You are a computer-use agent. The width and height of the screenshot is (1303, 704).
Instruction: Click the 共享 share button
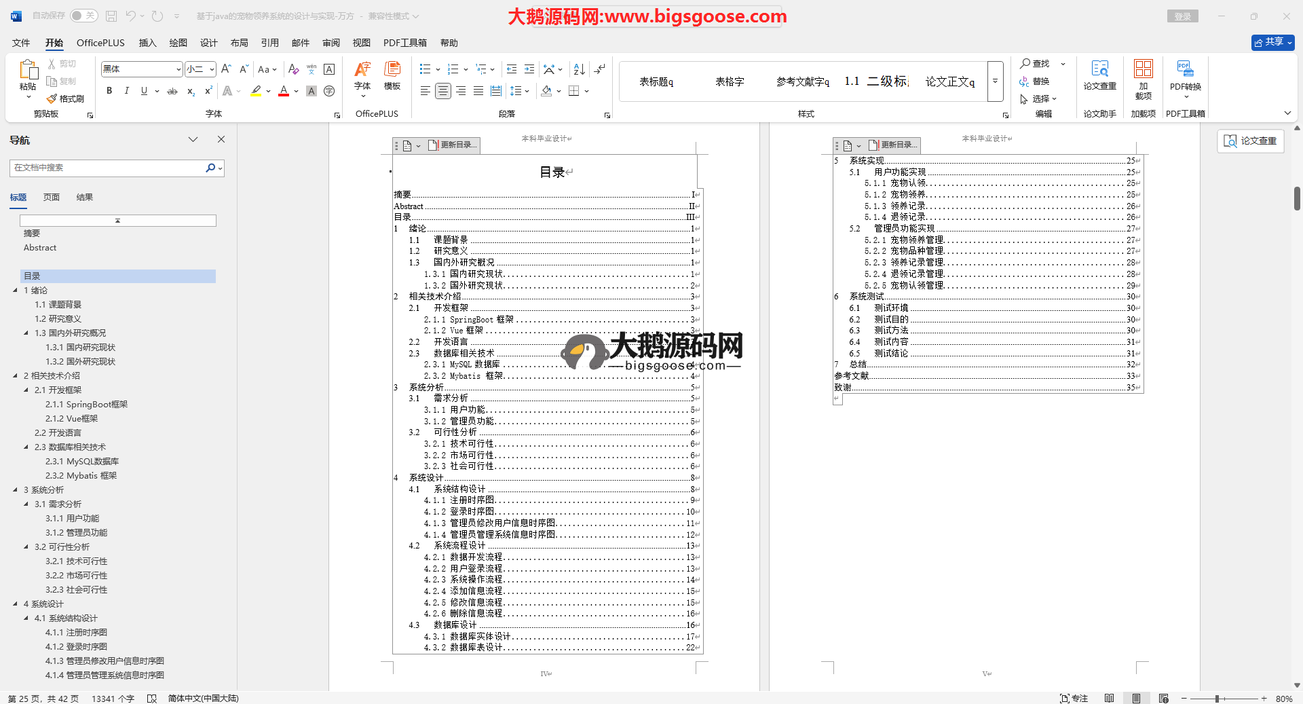(x=1272, y=42)
